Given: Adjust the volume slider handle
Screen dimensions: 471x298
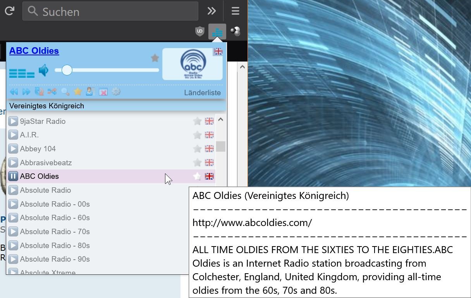Looking at the screenshot, I should [67, 70].
